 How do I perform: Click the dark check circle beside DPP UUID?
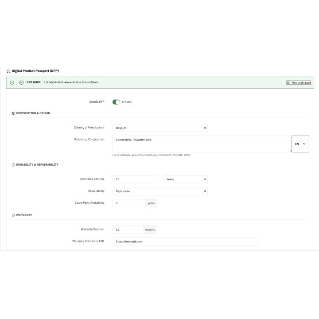(x=21, y=82)
